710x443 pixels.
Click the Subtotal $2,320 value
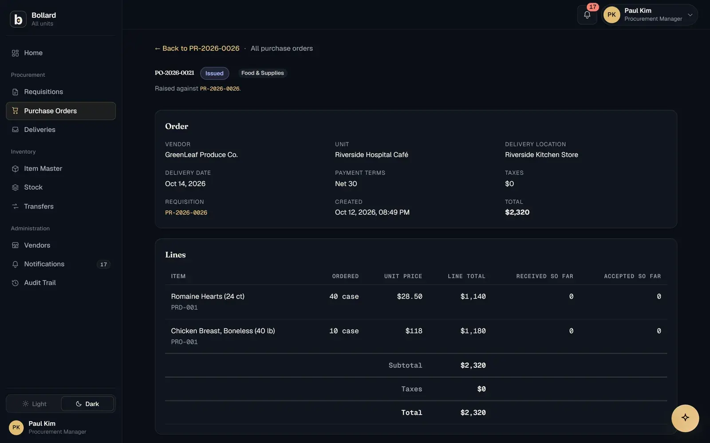pyautogui.click(x=473, y=365)
